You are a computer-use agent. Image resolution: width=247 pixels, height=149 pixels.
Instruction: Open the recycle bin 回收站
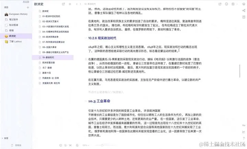coord(16,145)
